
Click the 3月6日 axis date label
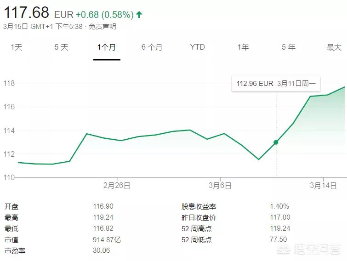coord(220,185)
